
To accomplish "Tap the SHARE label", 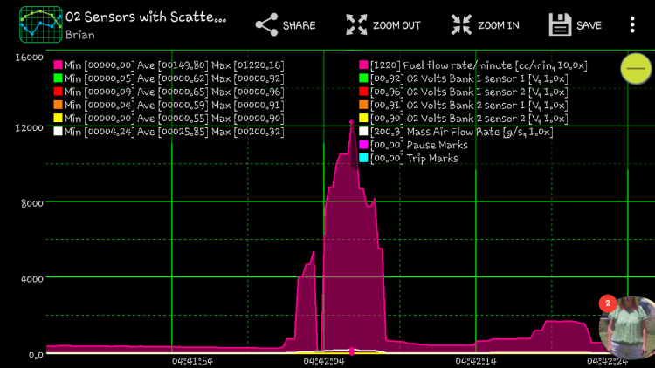I will (x=299, y=25).
